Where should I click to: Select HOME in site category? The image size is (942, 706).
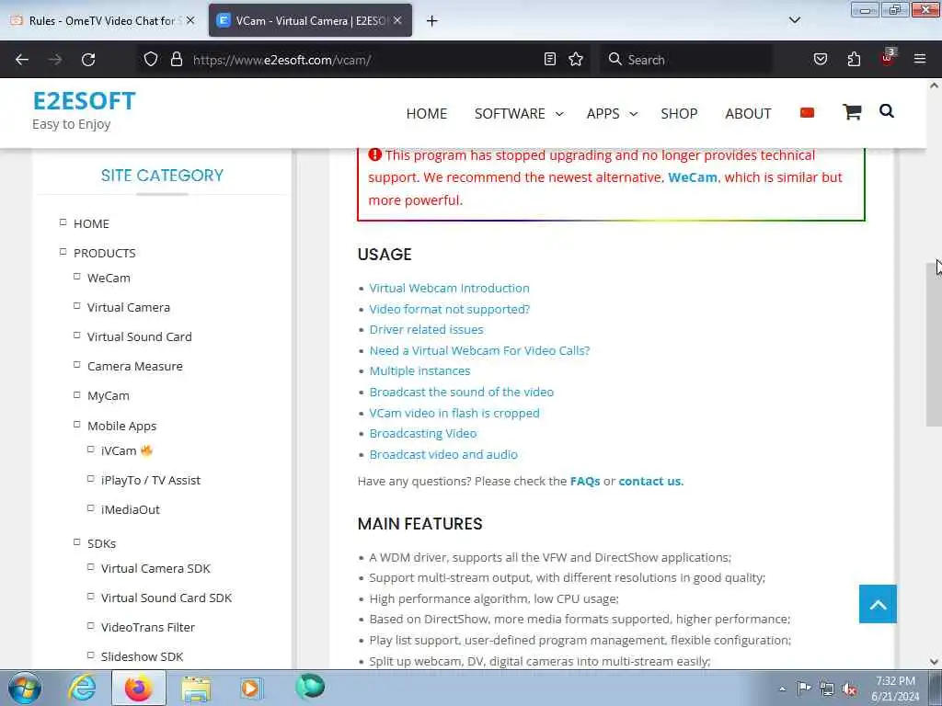pyautogui.click(x=91, y=224)
